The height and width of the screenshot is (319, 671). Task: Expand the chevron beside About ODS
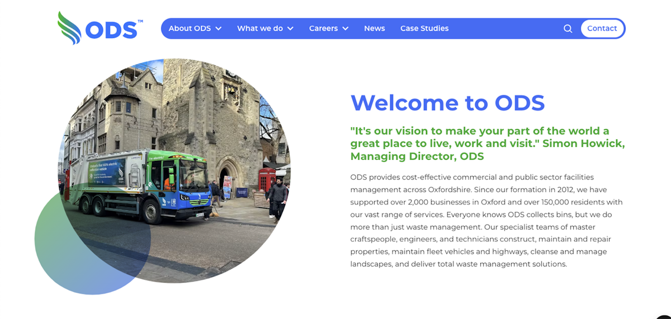pos(219,28)
